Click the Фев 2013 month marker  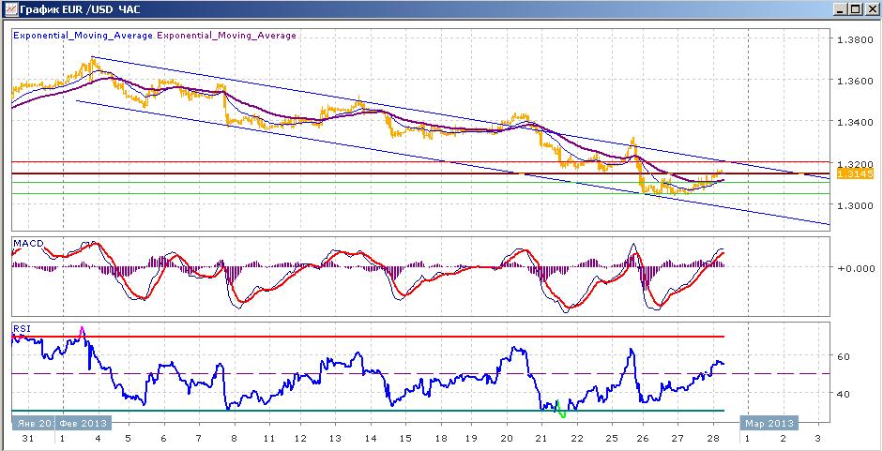(83, 423)
